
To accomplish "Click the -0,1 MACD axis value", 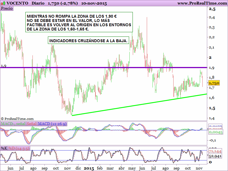I will pyautogui.click(x=212, y=140).
